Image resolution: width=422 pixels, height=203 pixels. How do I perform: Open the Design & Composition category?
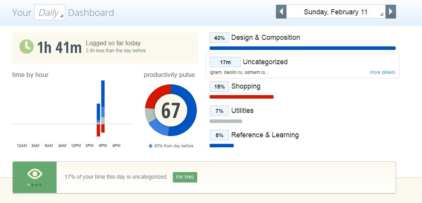click(x=265, y=38)
